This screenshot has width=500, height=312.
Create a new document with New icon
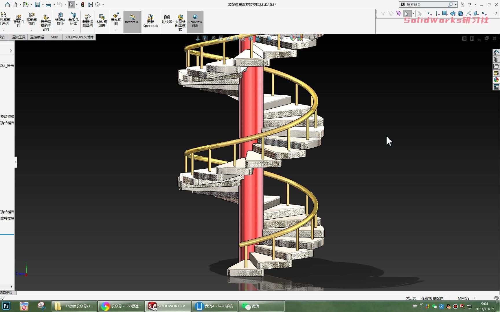(x=15, y=5)
